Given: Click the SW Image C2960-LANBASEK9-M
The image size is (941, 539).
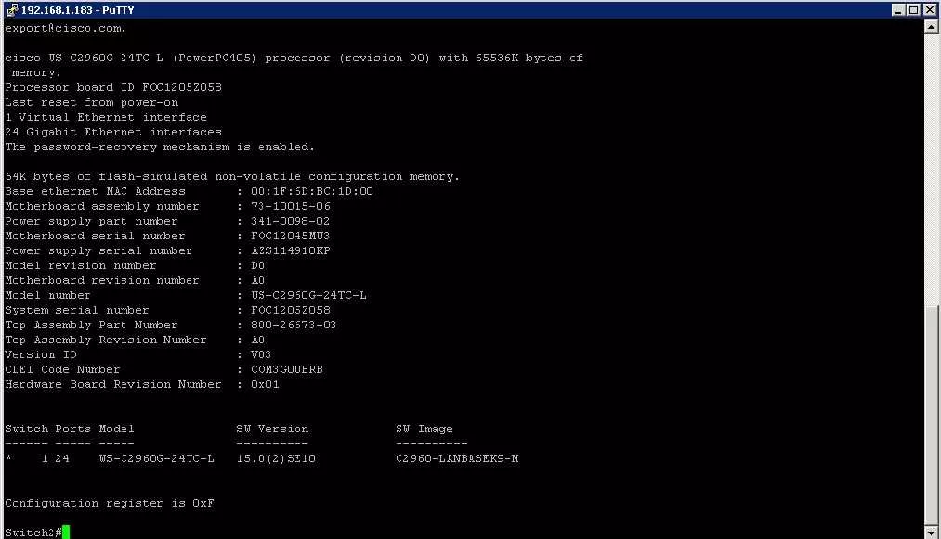Looking at the screenshot, I should pyautogui.click(x=457, y=458).
